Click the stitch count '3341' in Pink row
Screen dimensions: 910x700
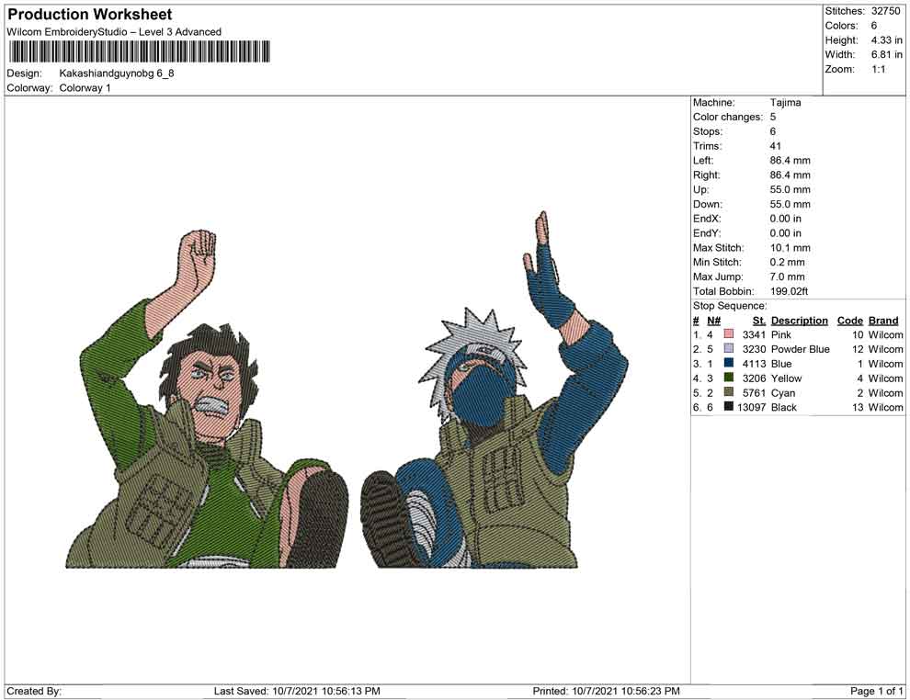pyautogui.click(x=754, y=334)
